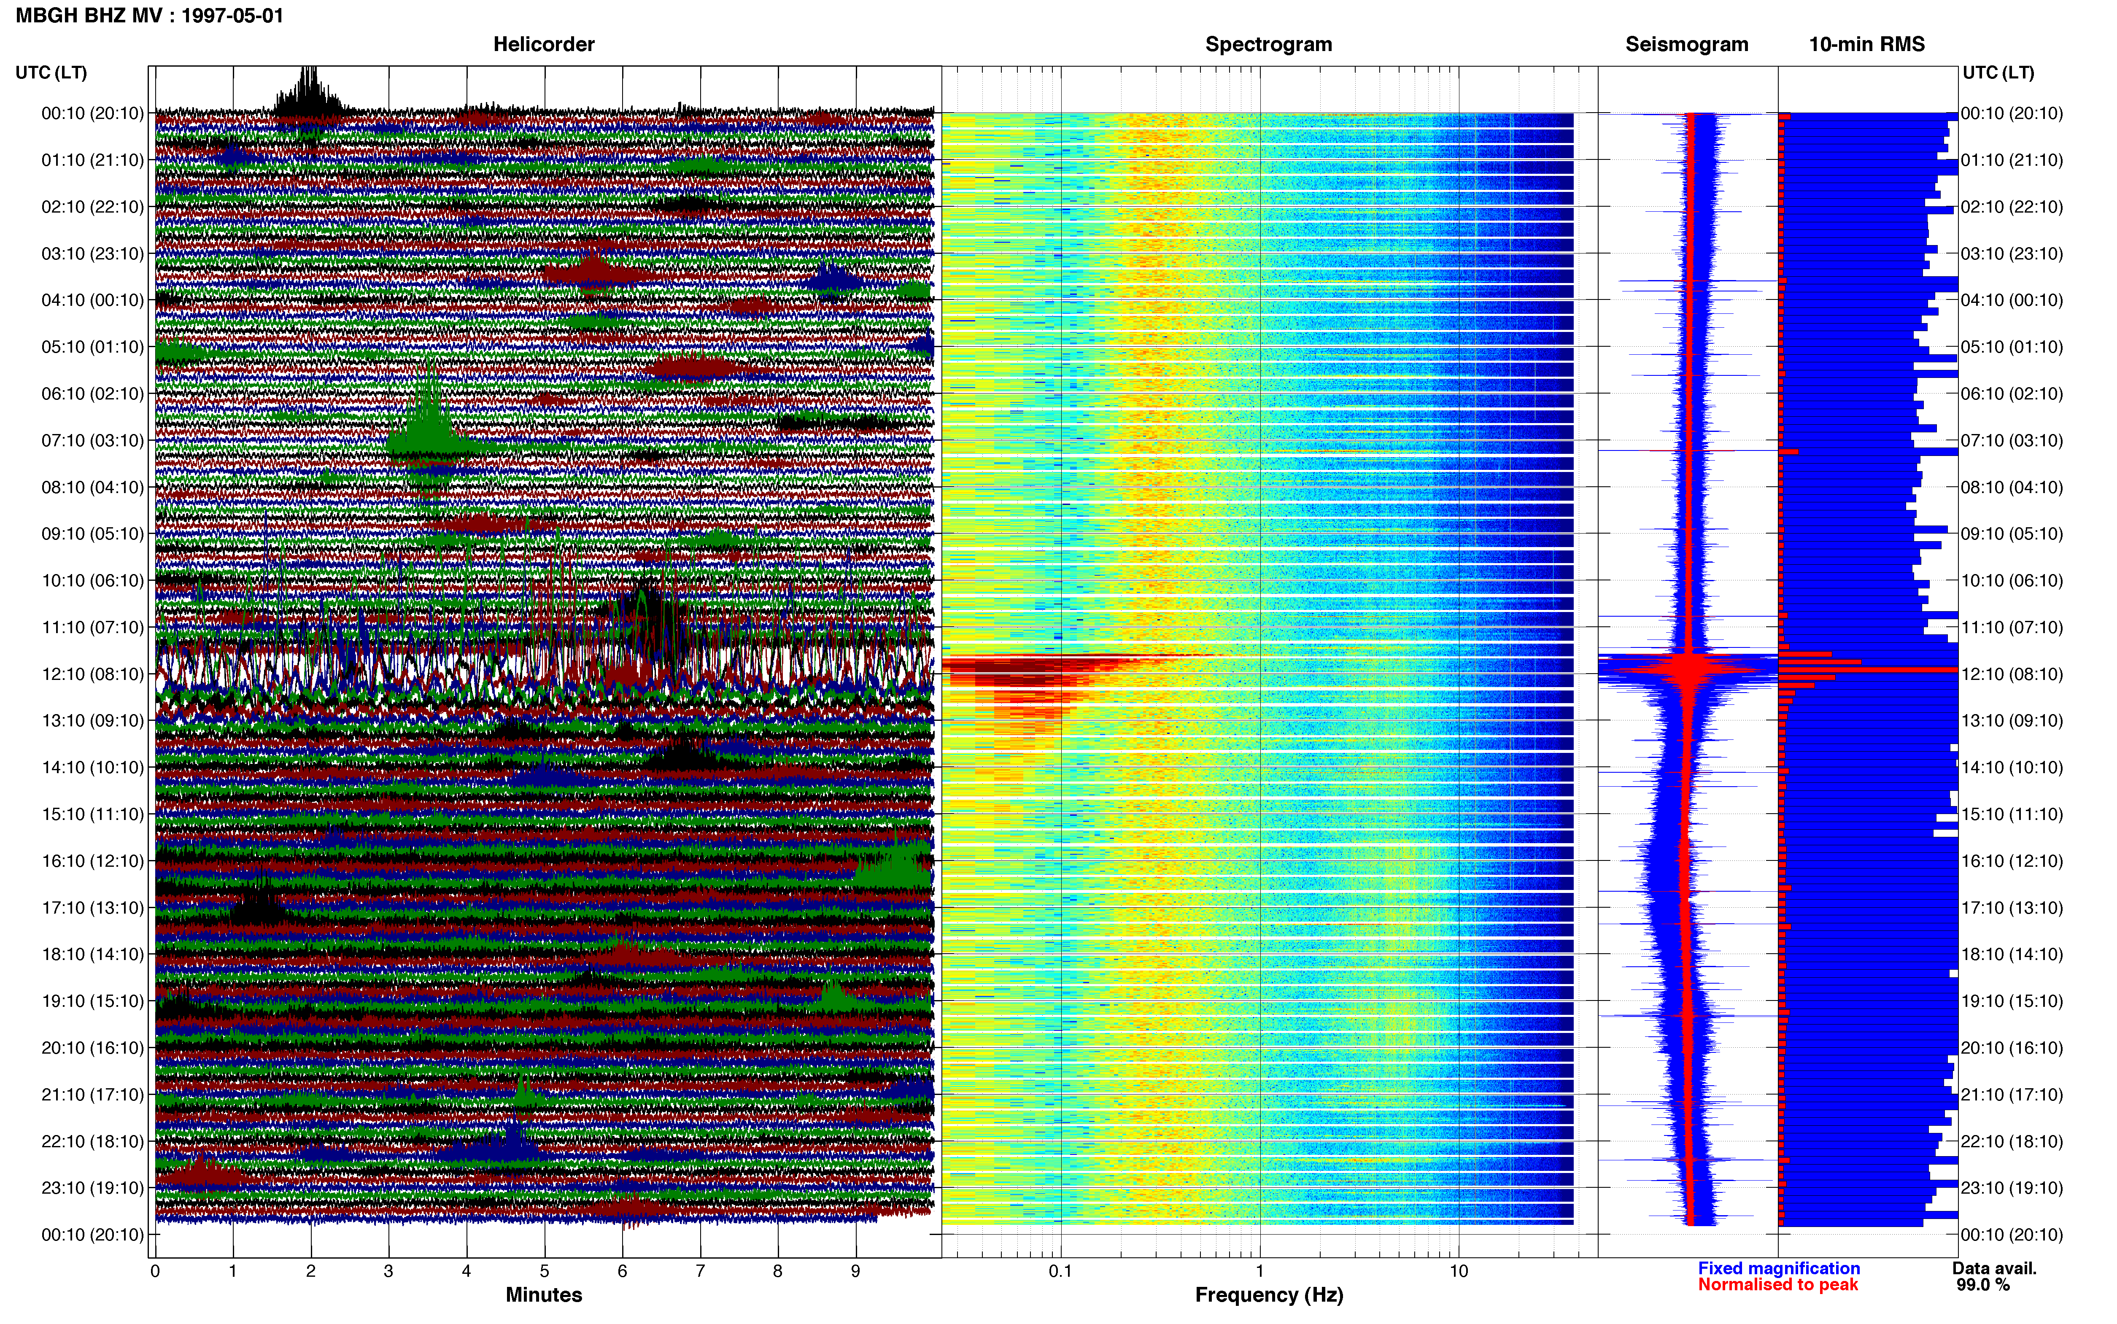Click right-axis time label 12:10 (08:10)
Screen dimensions: 2117x1324
[x=2012, y=674]
